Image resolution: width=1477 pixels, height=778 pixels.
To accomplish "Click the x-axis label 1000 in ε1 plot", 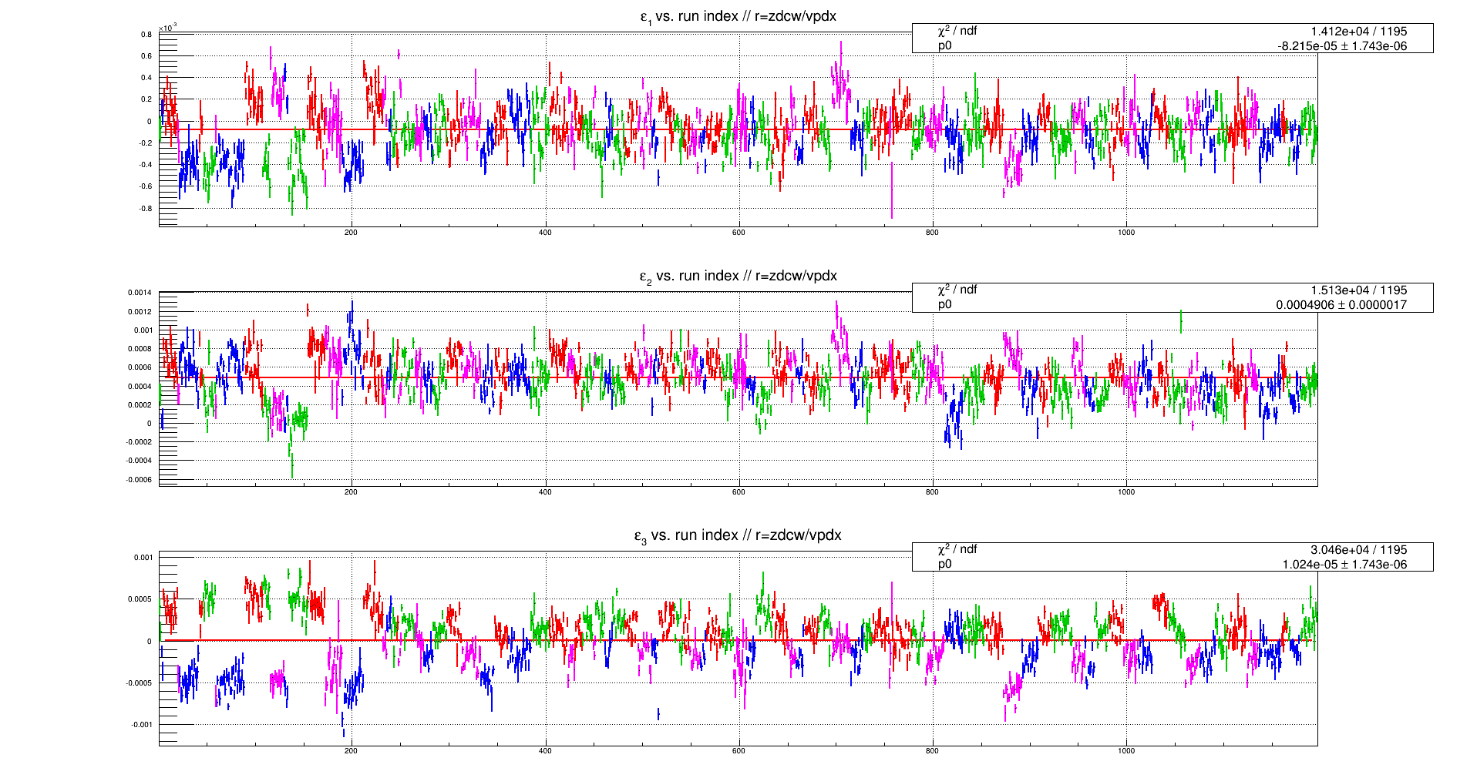I will (x=1126, y=233).
